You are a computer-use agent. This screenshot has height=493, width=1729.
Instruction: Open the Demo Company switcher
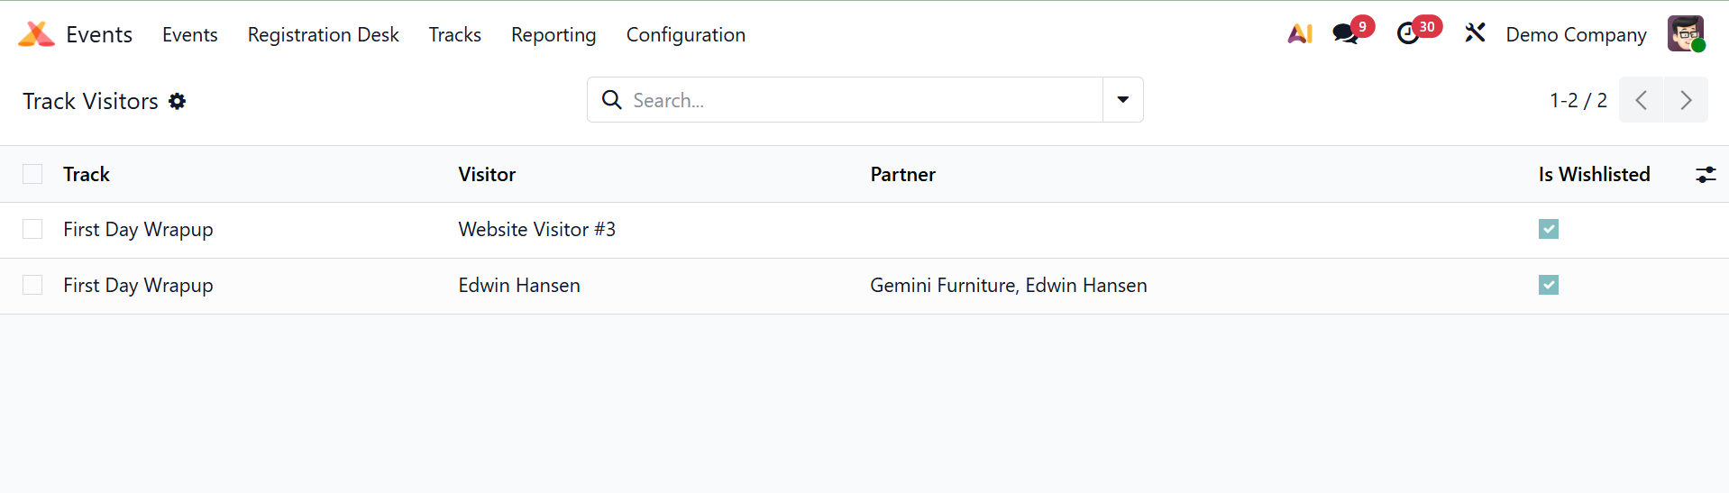click(x=1576, y=34)
